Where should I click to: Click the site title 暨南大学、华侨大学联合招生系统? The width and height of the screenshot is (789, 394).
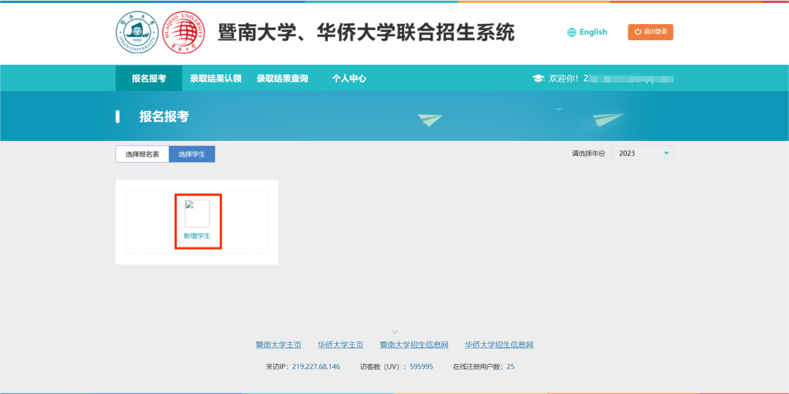[366, 33]
